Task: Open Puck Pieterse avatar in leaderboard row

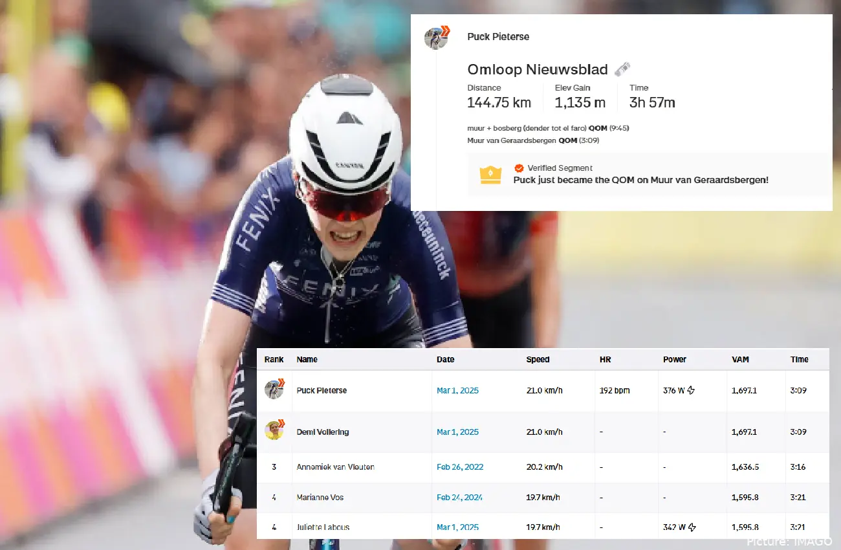Action: [274, 390]
